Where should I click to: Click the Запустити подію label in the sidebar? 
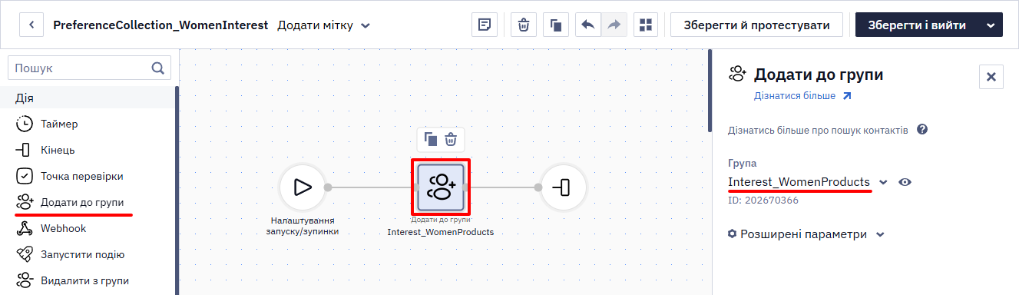point(82,254)
